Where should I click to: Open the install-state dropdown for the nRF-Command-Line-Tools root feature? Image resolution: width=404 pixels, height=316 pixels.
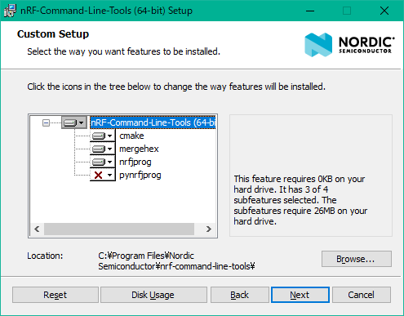coord(73,122)
